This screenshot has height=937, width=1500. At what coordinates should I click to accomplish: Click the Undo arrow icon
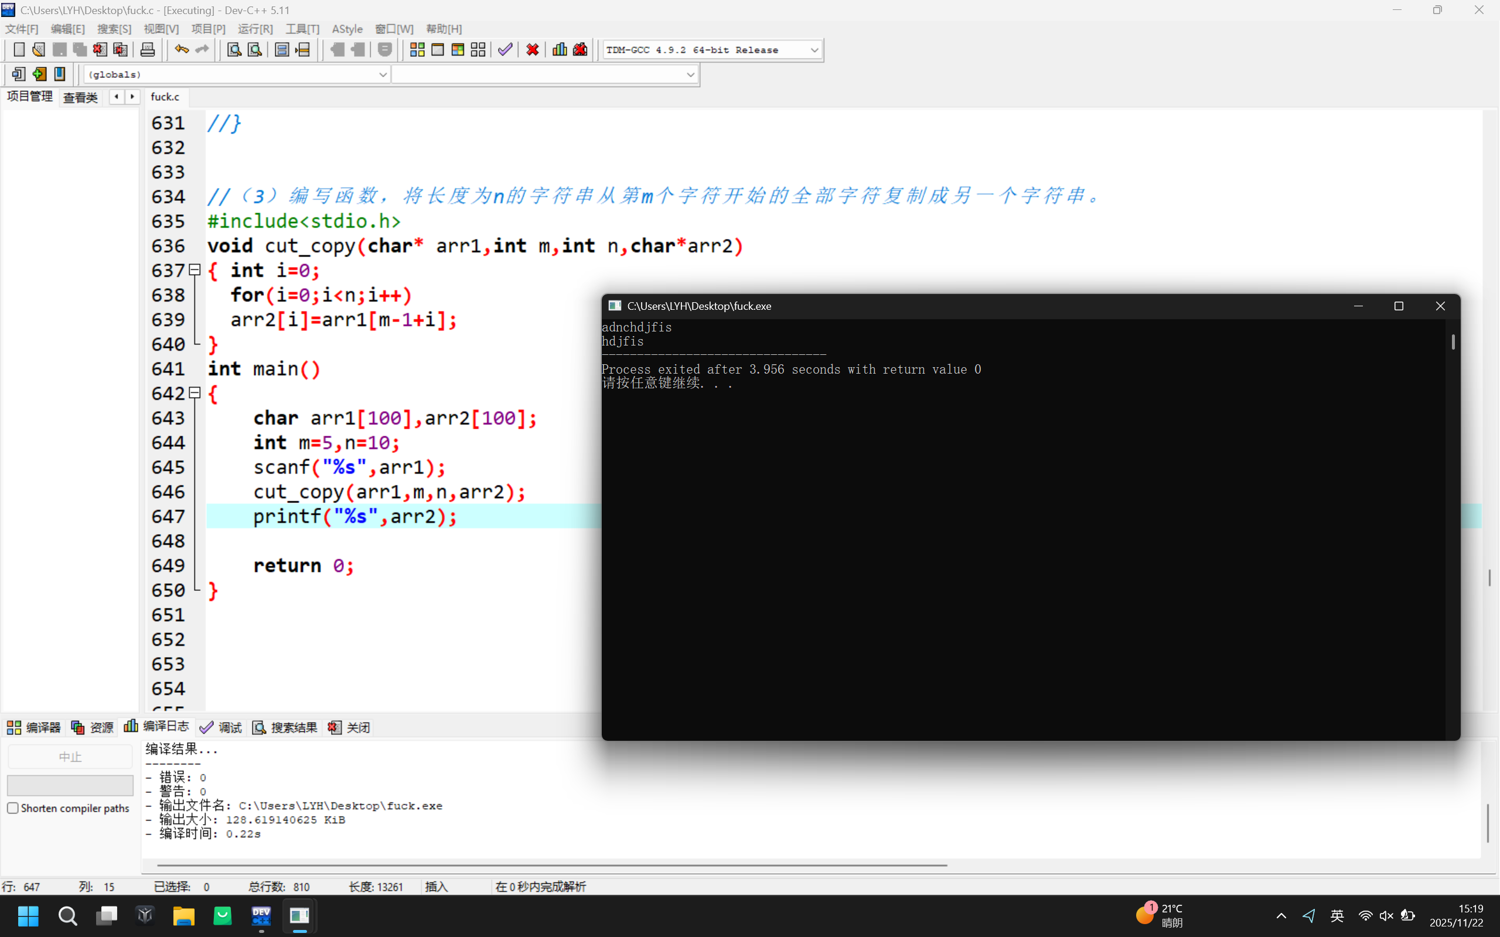tap(180, 50)
